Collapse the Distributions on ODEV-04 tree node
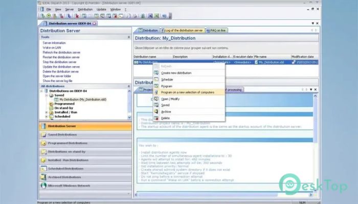 point(41,91)
